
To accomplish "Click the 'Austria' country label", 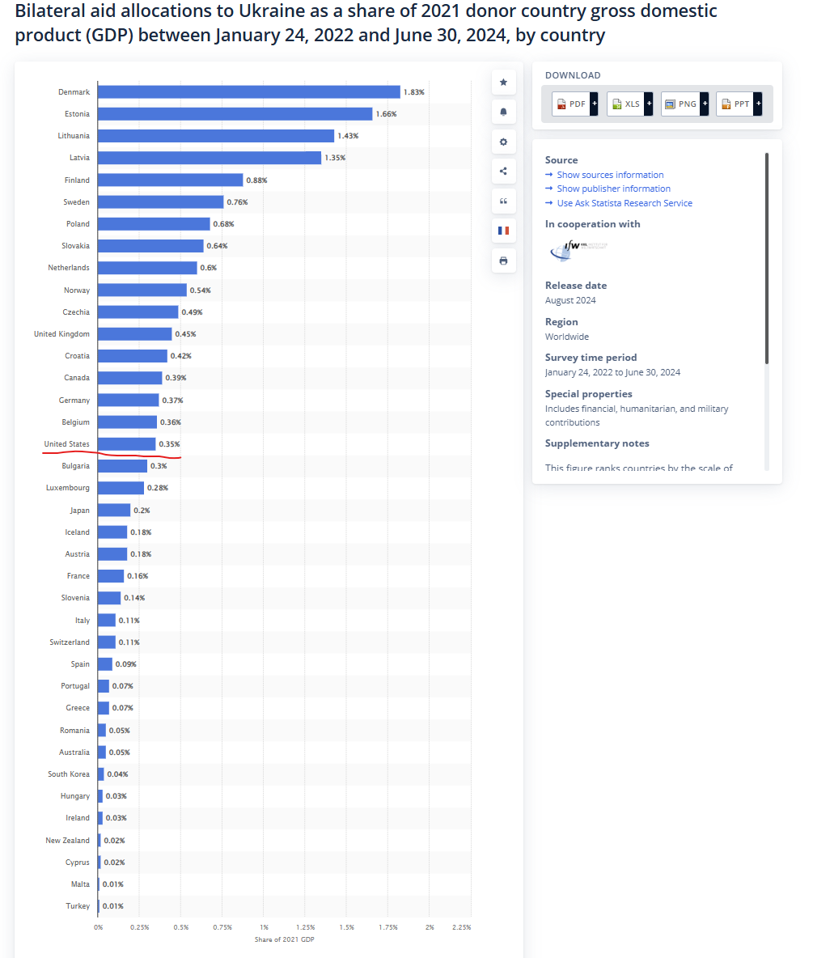I will (77, 554).
